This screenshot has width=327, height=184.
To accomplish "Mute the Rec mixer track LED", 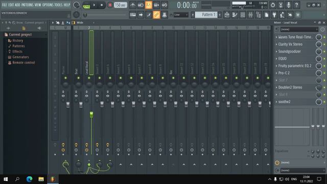I will (173, 78).
